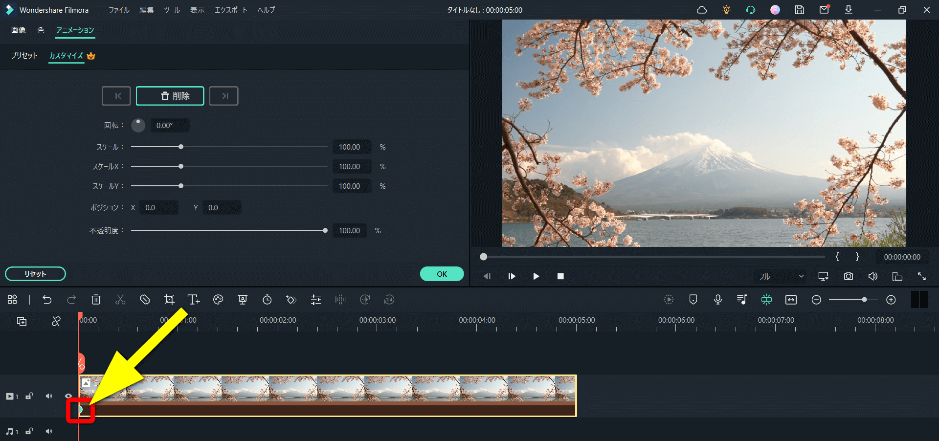
Task: Click the speed timer icon
Action: coord(267,300)
